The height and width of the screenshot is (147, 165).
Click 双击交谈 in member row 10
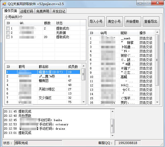tap(146, 77)
